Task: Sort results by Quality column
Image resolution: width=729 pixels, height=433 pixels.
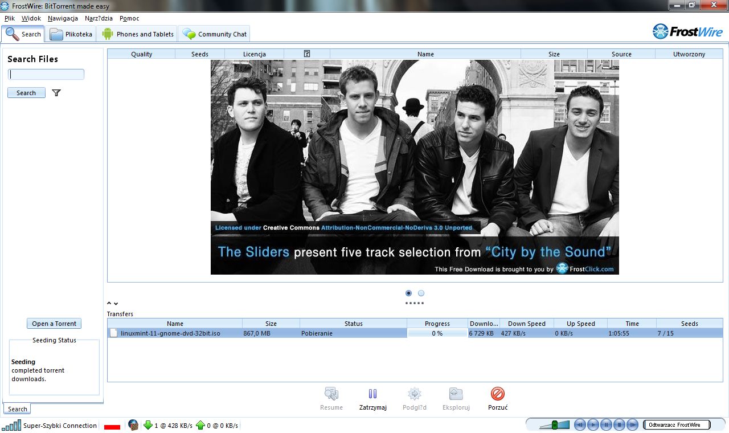Action: pos(141,54)
